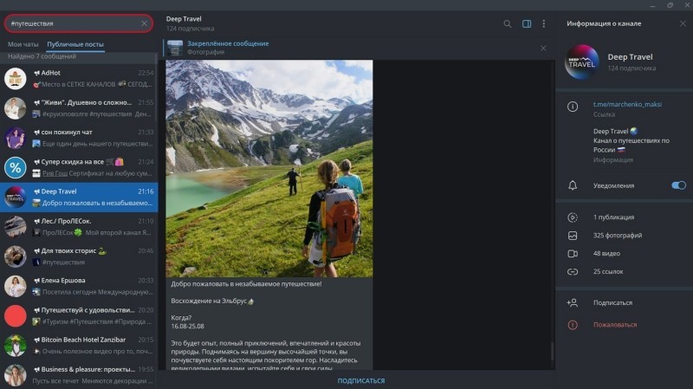Open the AdHot search result
Viewport: 693px width, 389px height.
[x=79, y=79]
